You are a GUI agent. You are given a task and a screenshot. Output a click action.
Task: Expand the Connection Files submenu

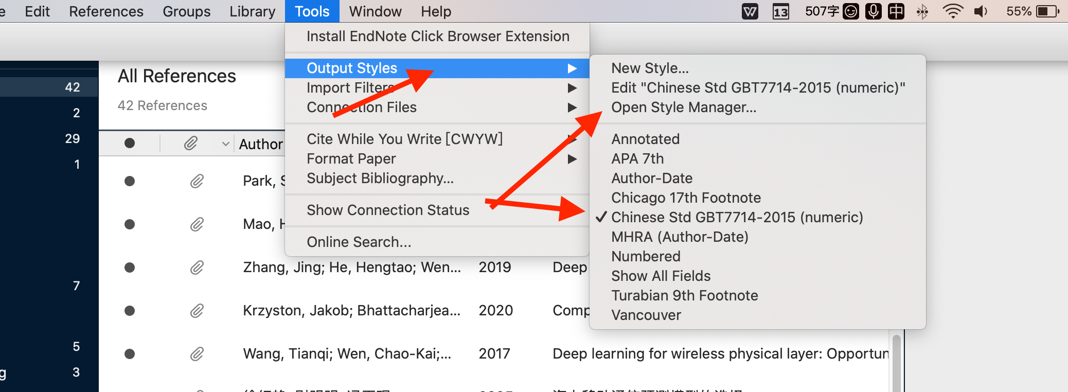coord(437,107)
